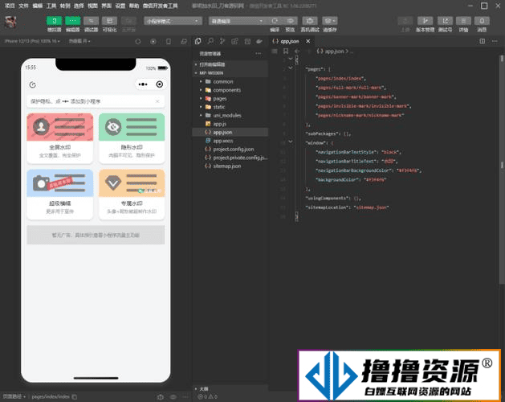Open the Source Control branch icon
The width and height of the screenshot is (505, 402).
[222, 41]
